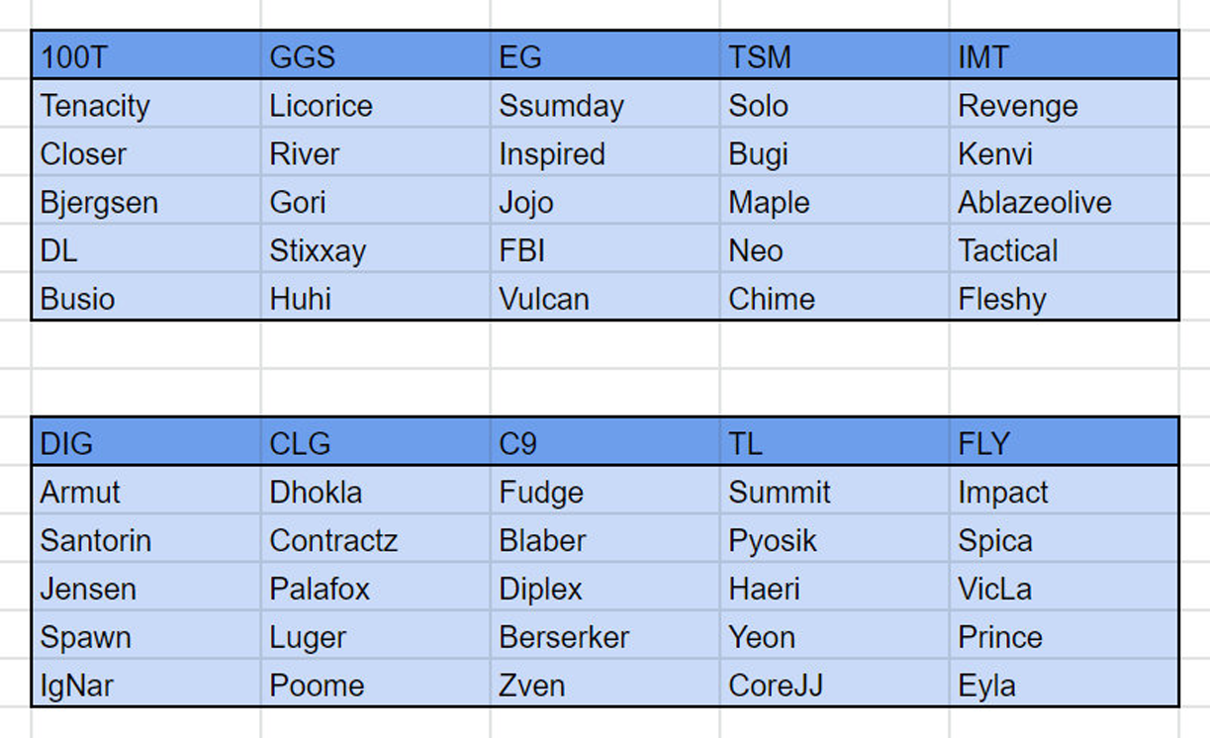Select the Tactical cell
Screen dimensions: 1210x738
click(1064, 250)
